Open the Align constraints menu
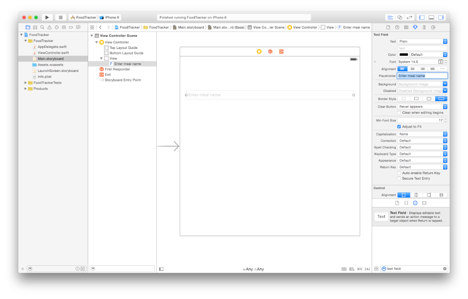 (352, 269)
